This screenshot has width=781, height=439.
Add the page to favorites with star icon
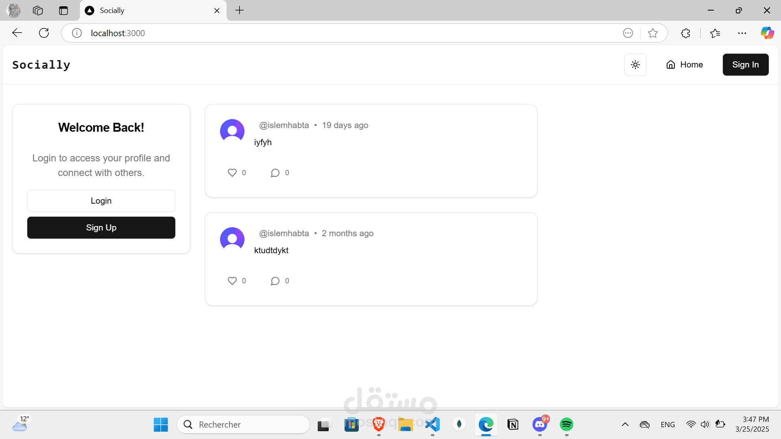[653, 33]
